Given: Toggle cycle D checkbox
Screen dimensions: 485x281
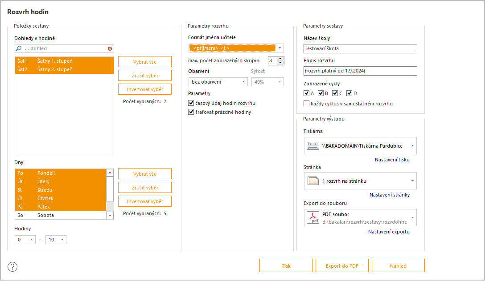Looking at the screenshot, I should (349, 93).
